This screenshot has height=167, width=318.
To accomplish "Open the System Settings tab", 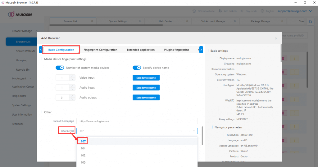I will coord(118,21).
